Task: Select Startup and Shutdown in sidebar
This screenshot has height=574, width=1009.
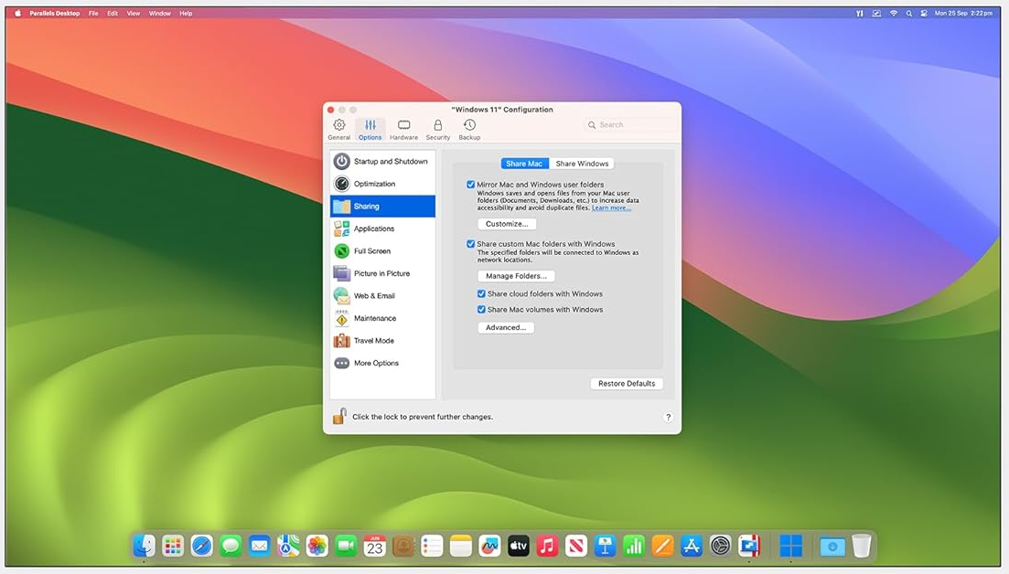Action: (383, 162)
